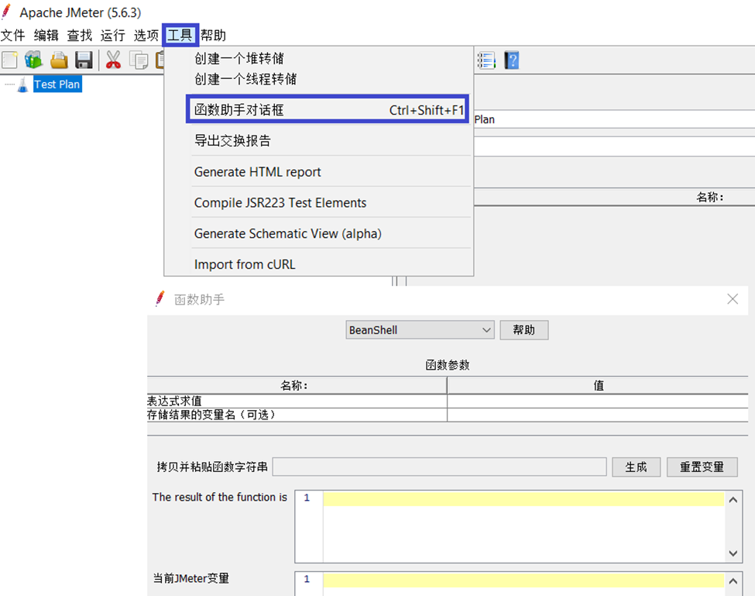Open the 帮助 menu in the menu bar
Viewport: 755px width, 596px height.
click(x=213, y=35)
